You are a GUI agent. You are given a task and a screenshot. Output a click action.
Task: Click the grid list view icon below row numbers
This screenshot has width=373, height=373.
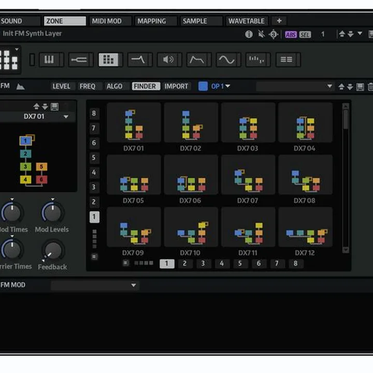(94, 256)
